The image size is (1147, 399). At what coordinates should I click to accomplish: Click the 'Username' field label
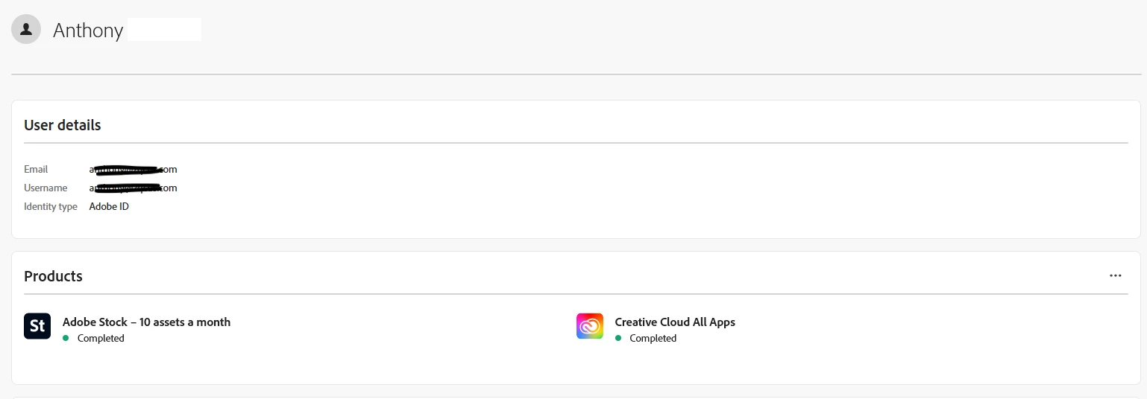(45, 188)
